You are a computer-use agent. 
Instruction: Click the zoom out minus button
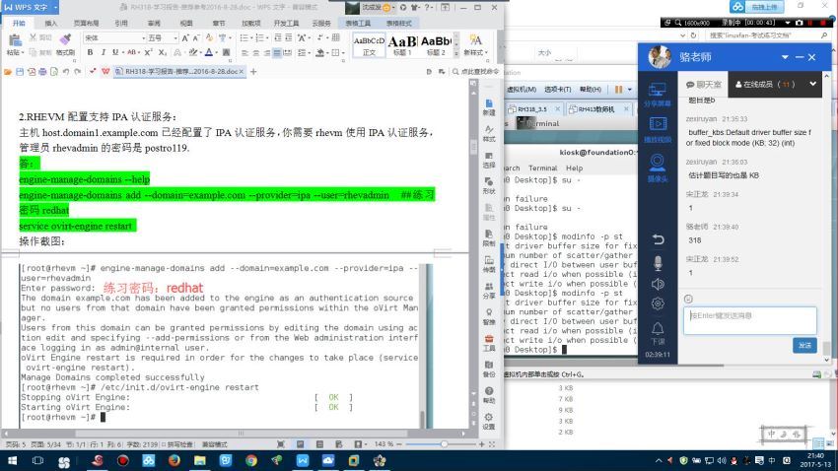[398, 444]
